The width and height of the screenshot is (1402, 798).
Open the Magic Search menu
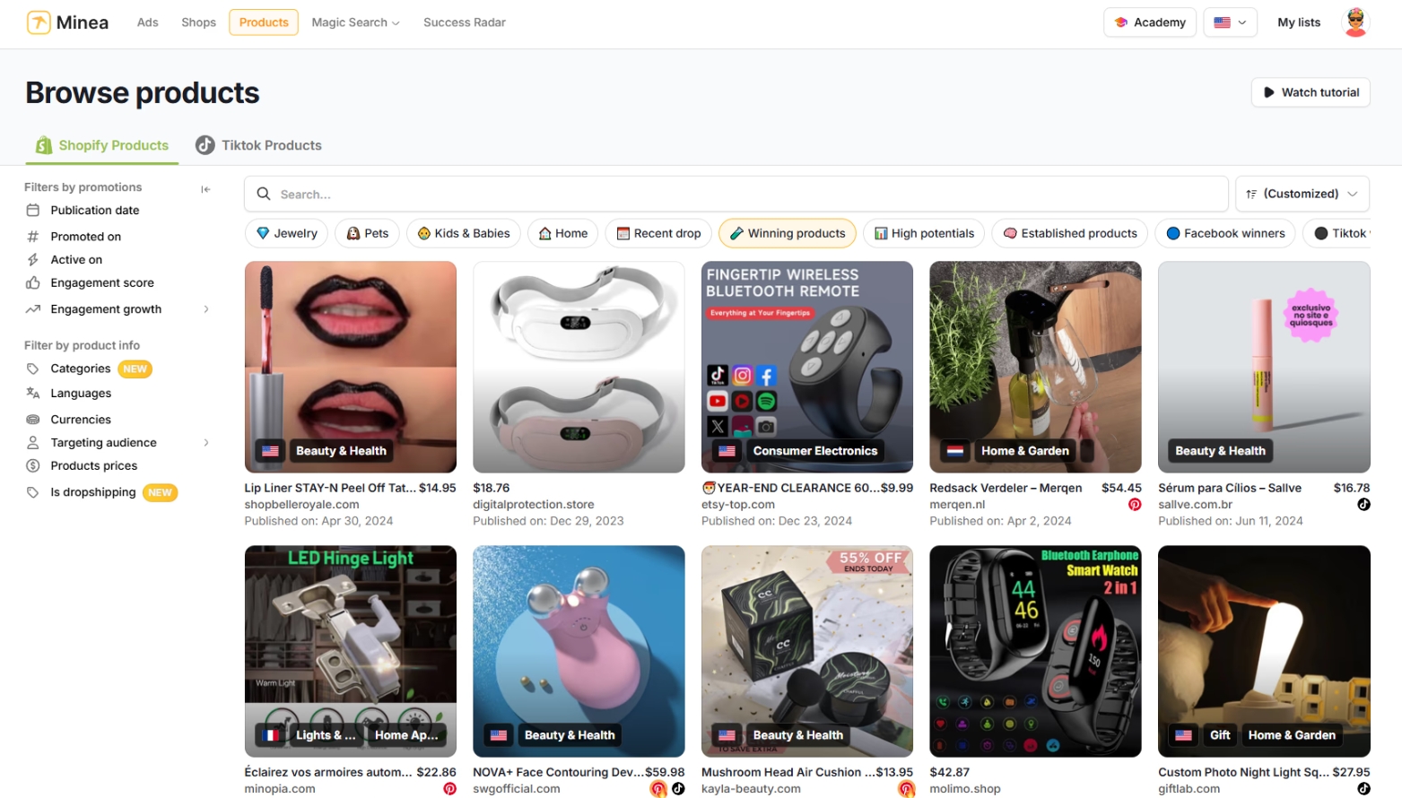pos(355,22)
